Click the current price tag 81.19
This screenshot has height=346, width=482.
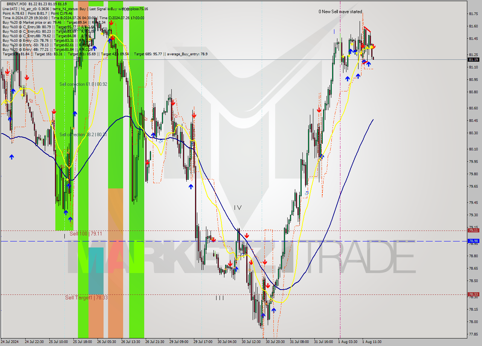pos(473,59)
